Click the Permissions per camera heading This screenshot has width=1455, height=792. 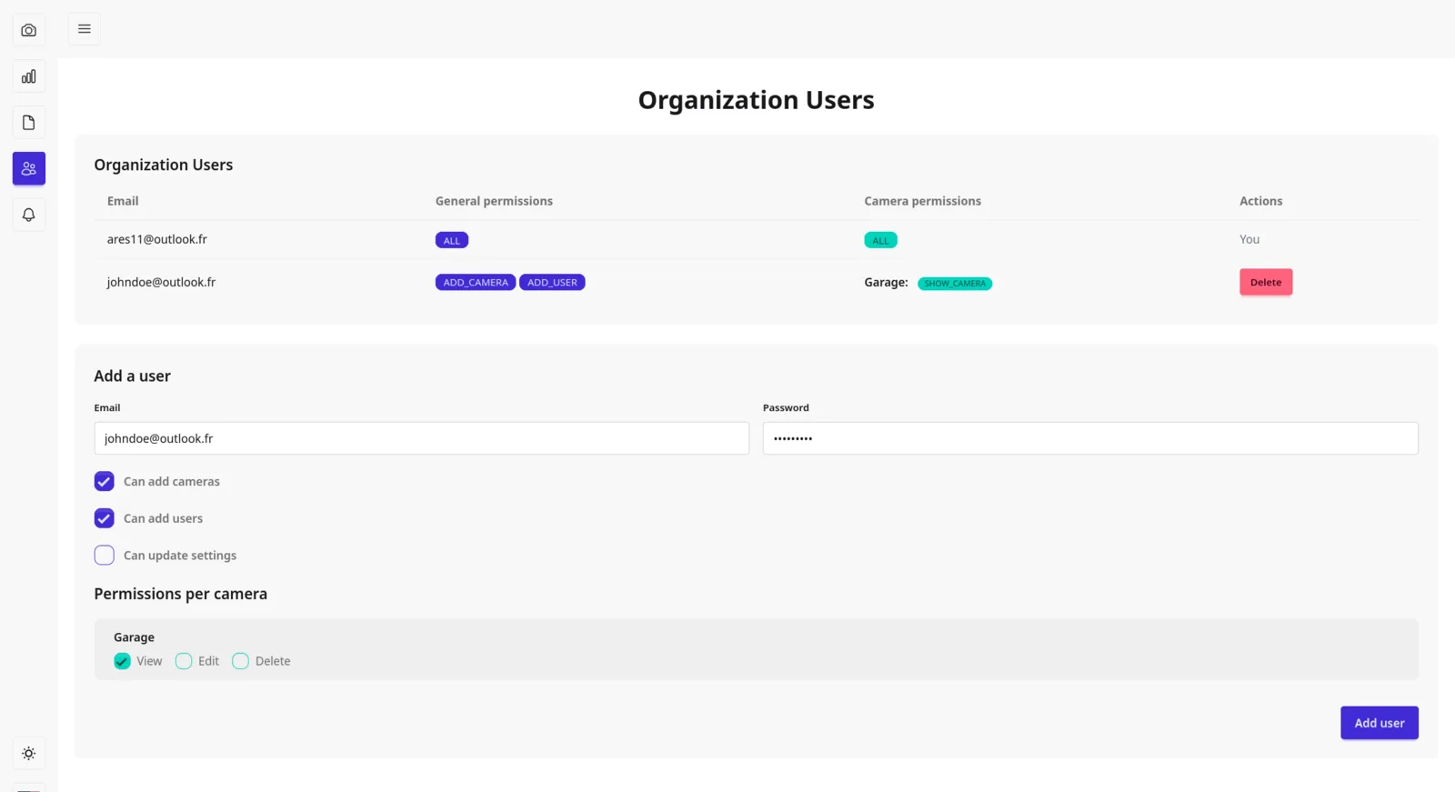(x=181, y=594)
